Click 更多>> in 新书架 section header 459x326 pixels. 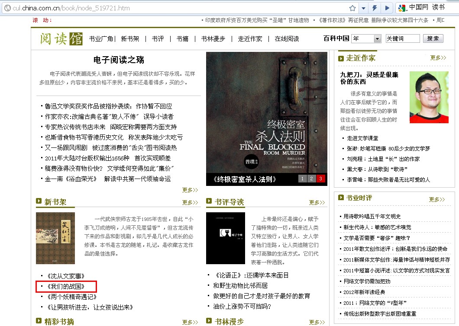coord(190,202)
